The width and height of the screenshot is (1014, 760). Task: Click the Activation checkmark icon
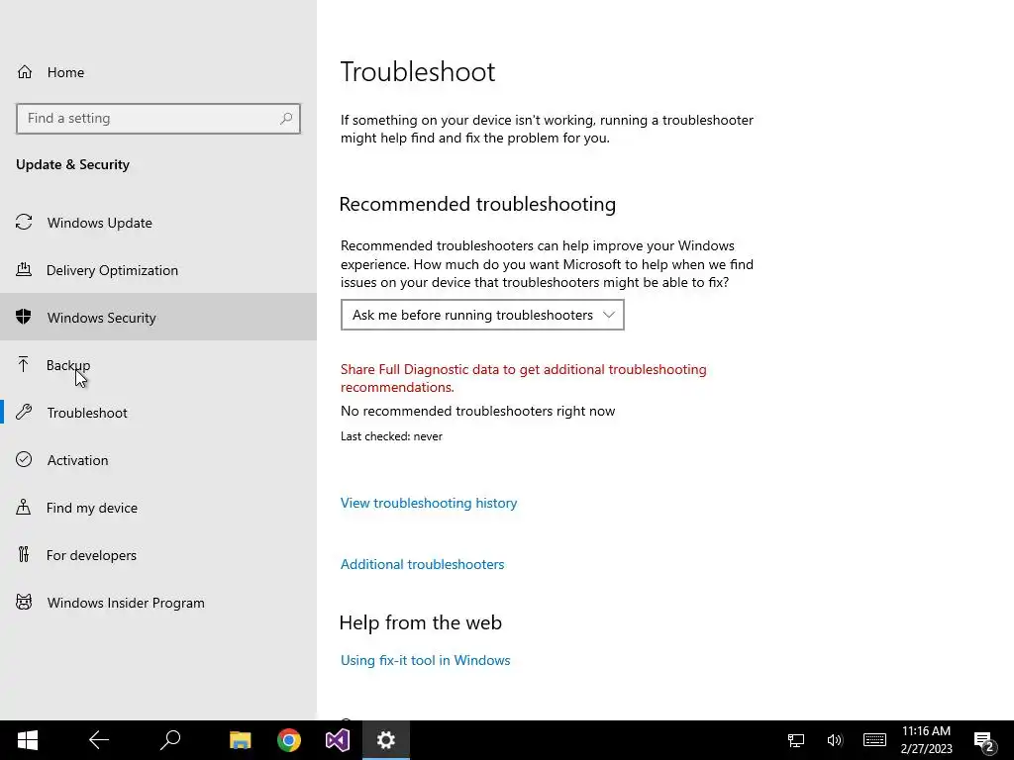point(24,459)
